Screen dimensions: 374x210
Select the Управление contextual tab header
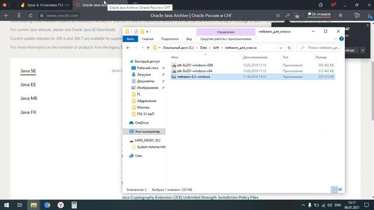(226, 32)
